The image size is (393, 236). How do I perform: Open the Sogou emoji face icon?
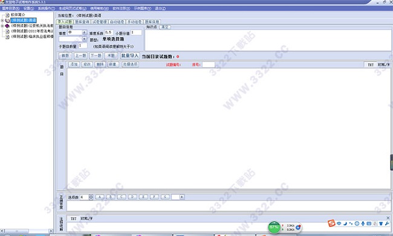point(357,223)
